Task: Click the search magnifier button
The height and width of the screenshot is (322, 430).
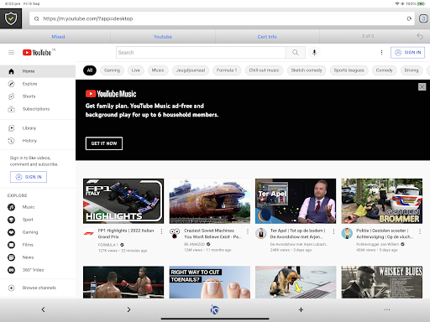Action: pos(296,53)
